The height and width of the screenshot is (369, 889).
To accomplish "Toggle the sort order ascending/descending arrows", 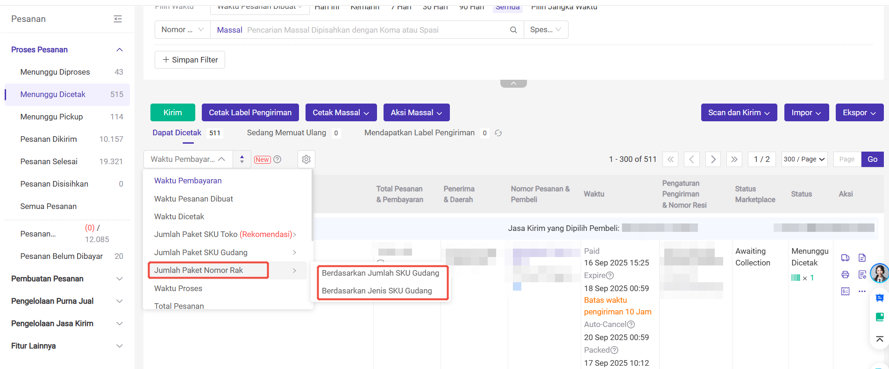I will [242, 160].
